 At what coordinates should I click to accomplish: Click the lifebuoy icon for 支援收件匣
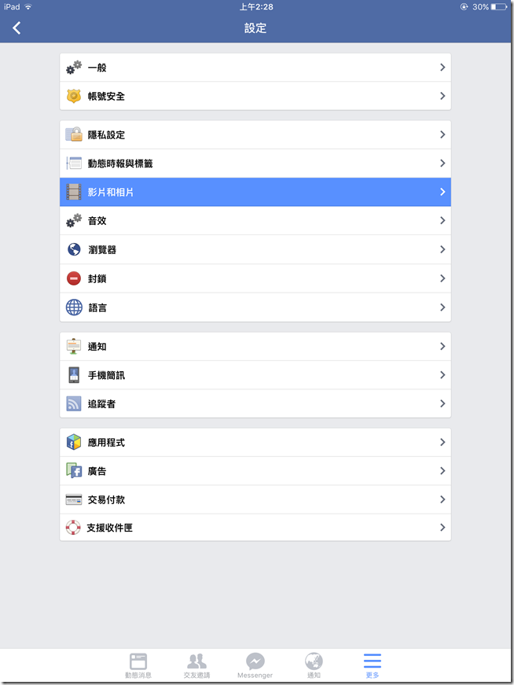[x=73, y=527]
